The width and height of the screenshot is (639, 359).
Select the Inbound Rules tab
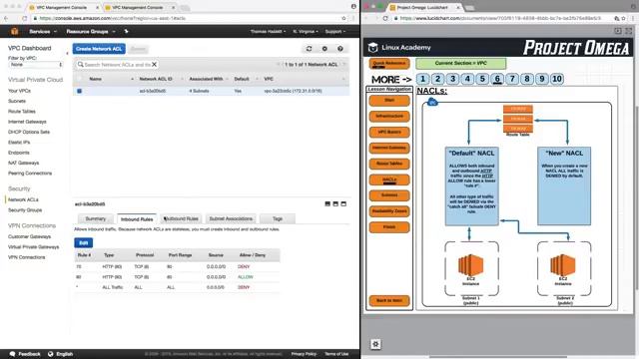(x=137, y=219)
